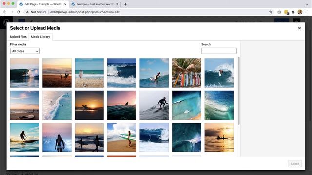This screenshot has width=312, height=175.
Task: Bookmark this page with the star icon
Action: coord(271,12)
